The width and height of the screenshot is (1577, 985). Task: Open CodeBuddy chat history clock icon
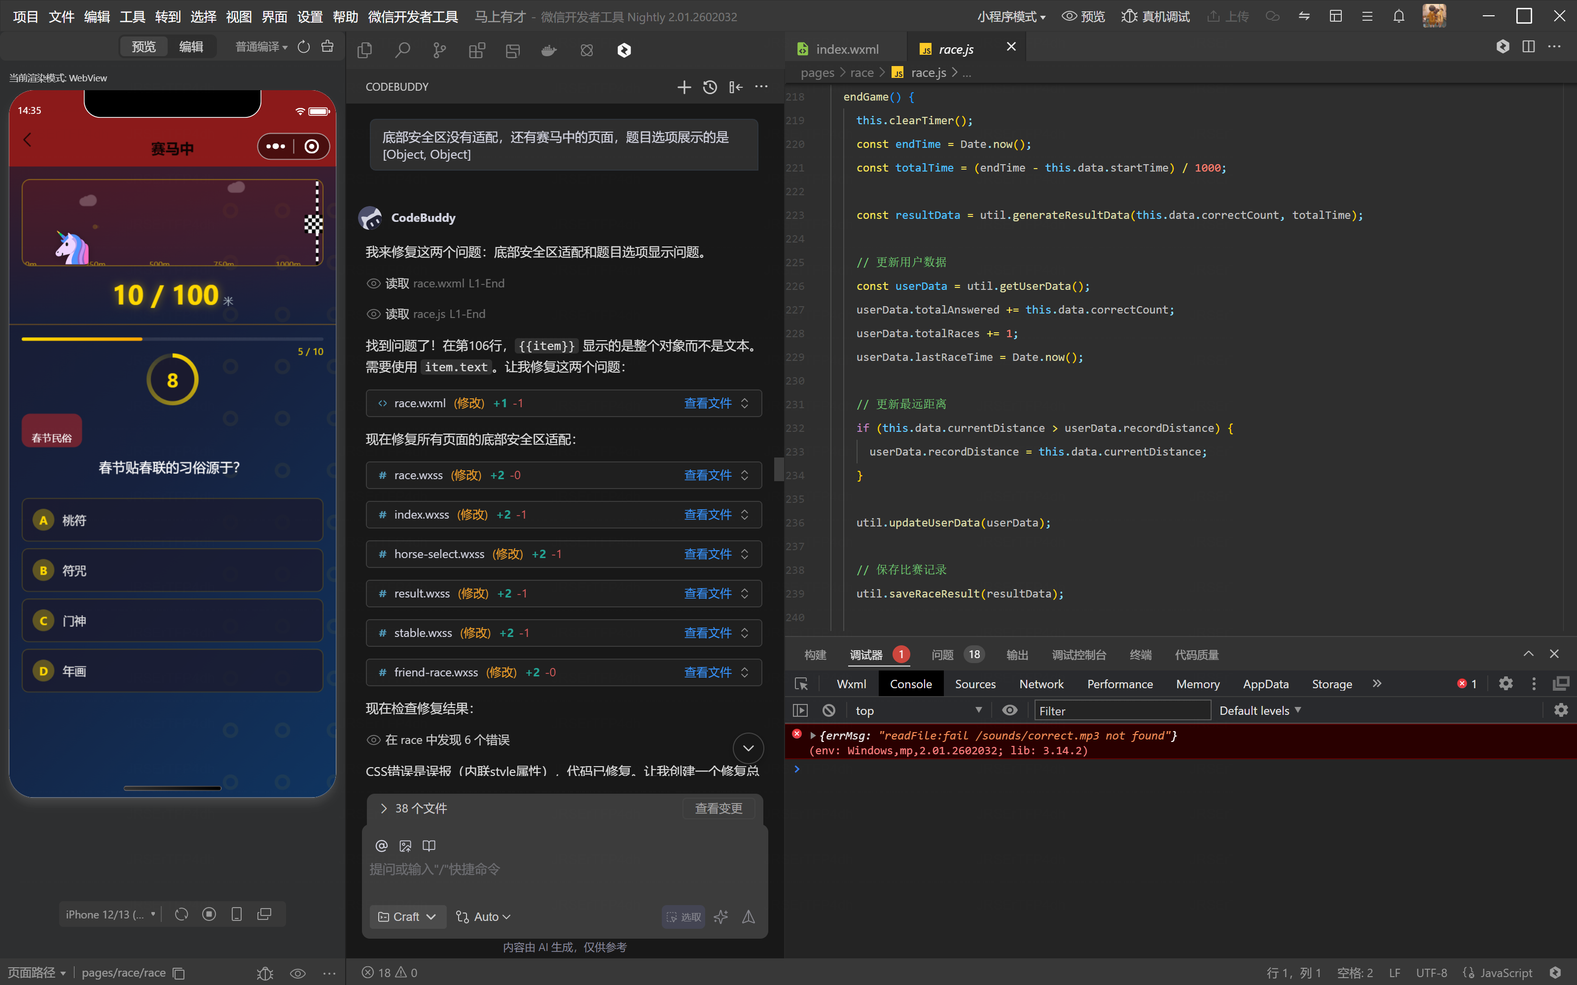[710, 87]
